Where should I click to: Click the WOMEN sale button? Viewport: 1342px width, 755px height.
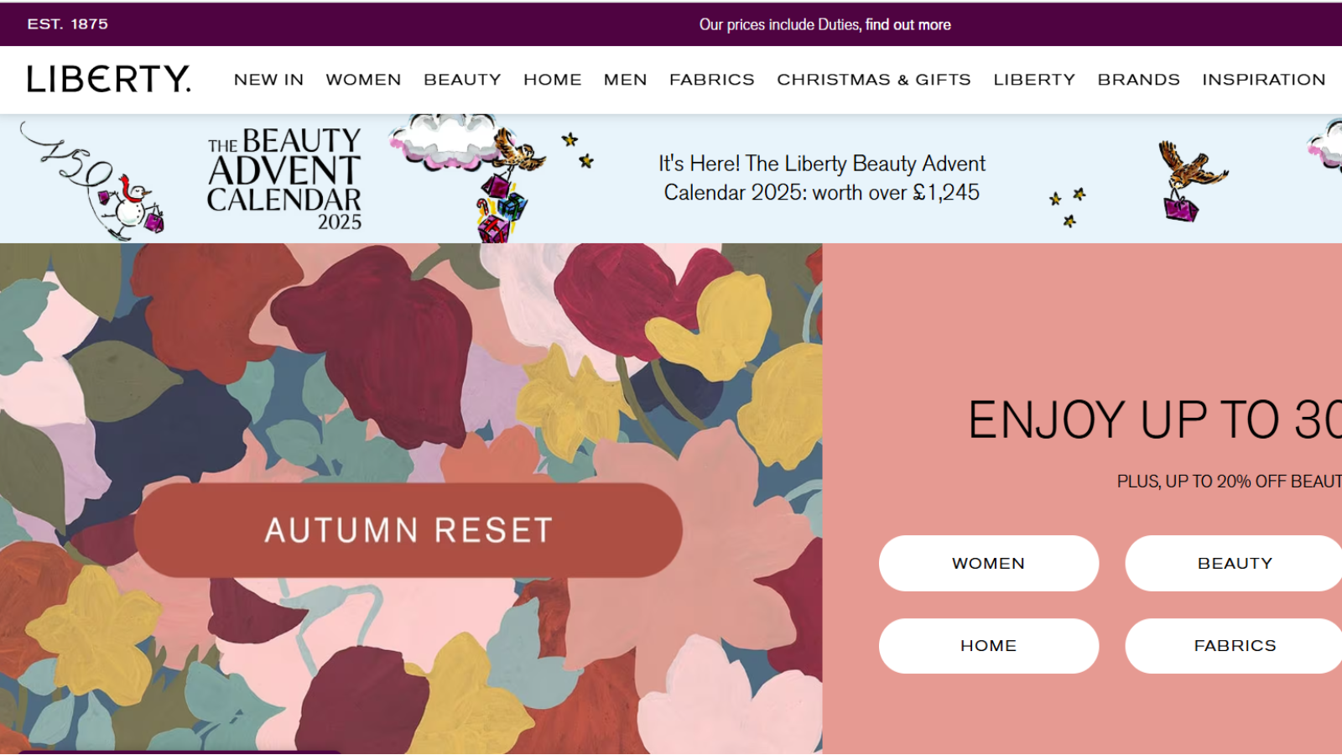[x=988, y=563]
